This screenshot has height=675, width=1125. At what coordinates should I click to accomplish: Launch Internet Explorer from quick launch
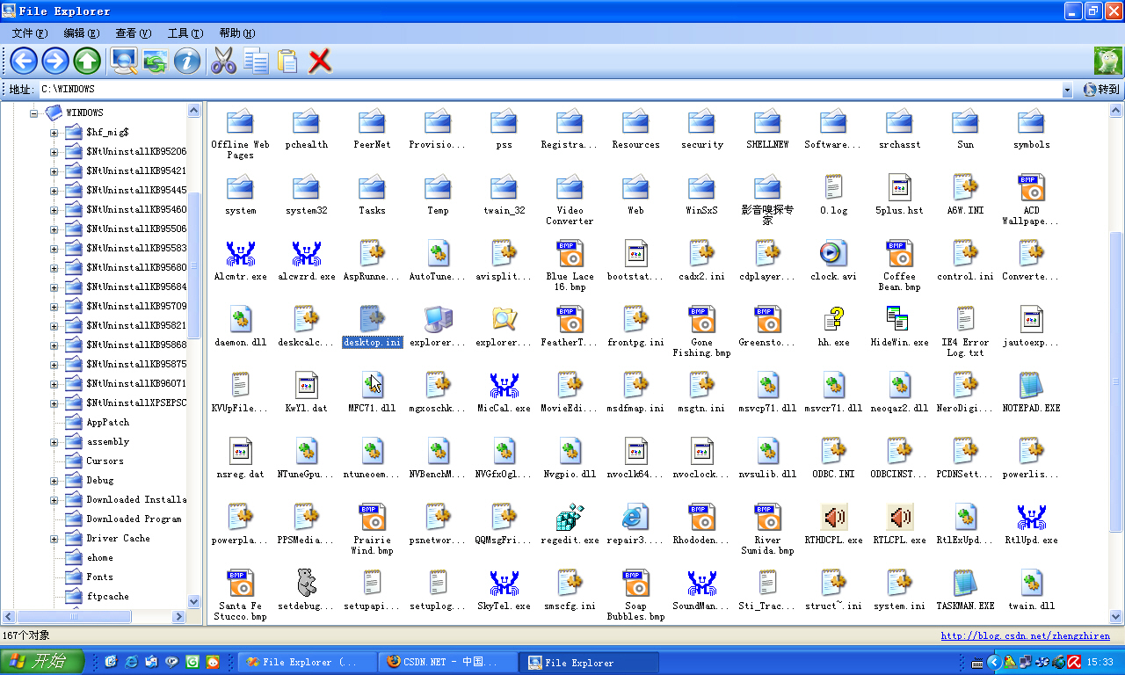[132, 662]
